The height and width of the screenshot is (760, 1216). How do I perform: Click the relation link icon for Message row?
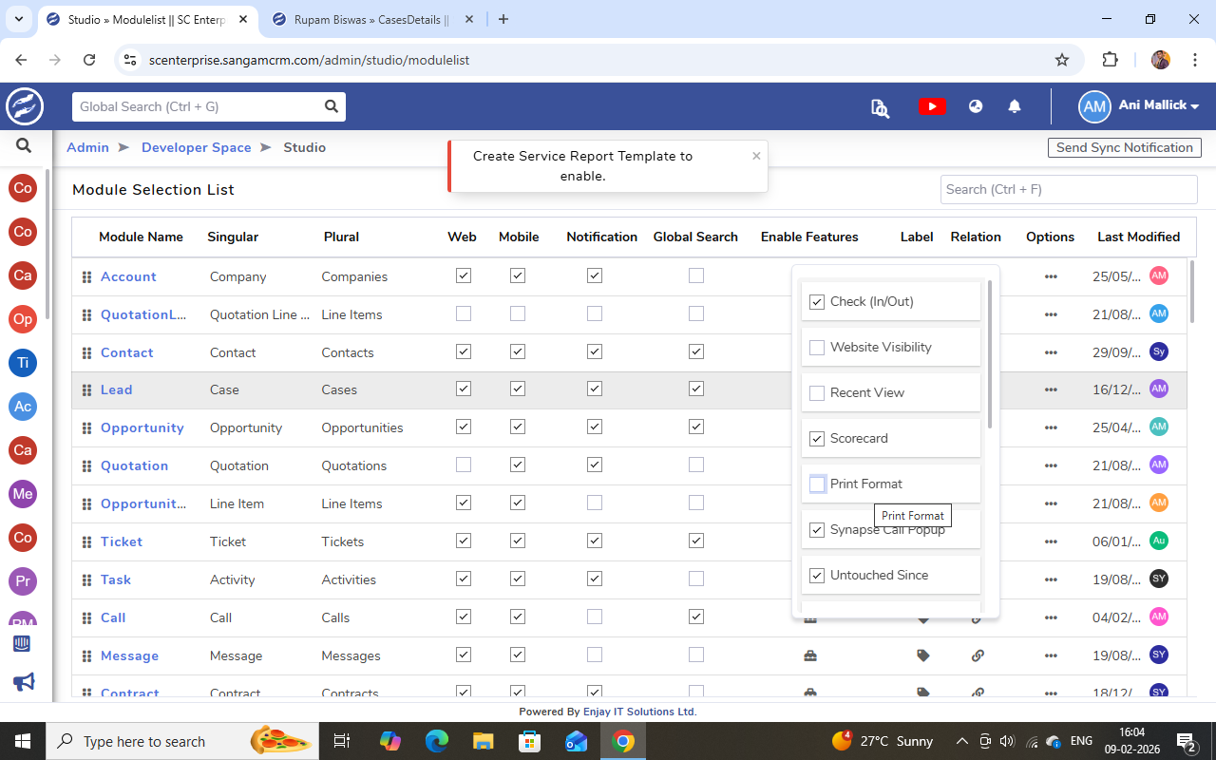click(977, 655)
